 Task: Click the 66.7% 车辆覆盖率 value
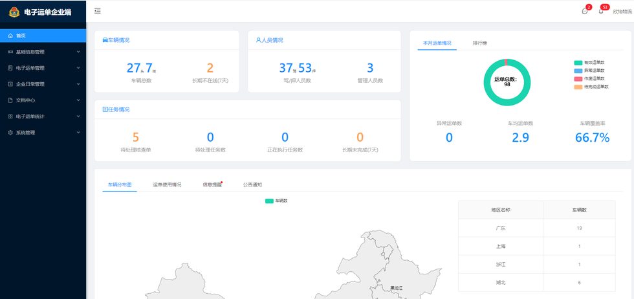(x=592, y=138)
